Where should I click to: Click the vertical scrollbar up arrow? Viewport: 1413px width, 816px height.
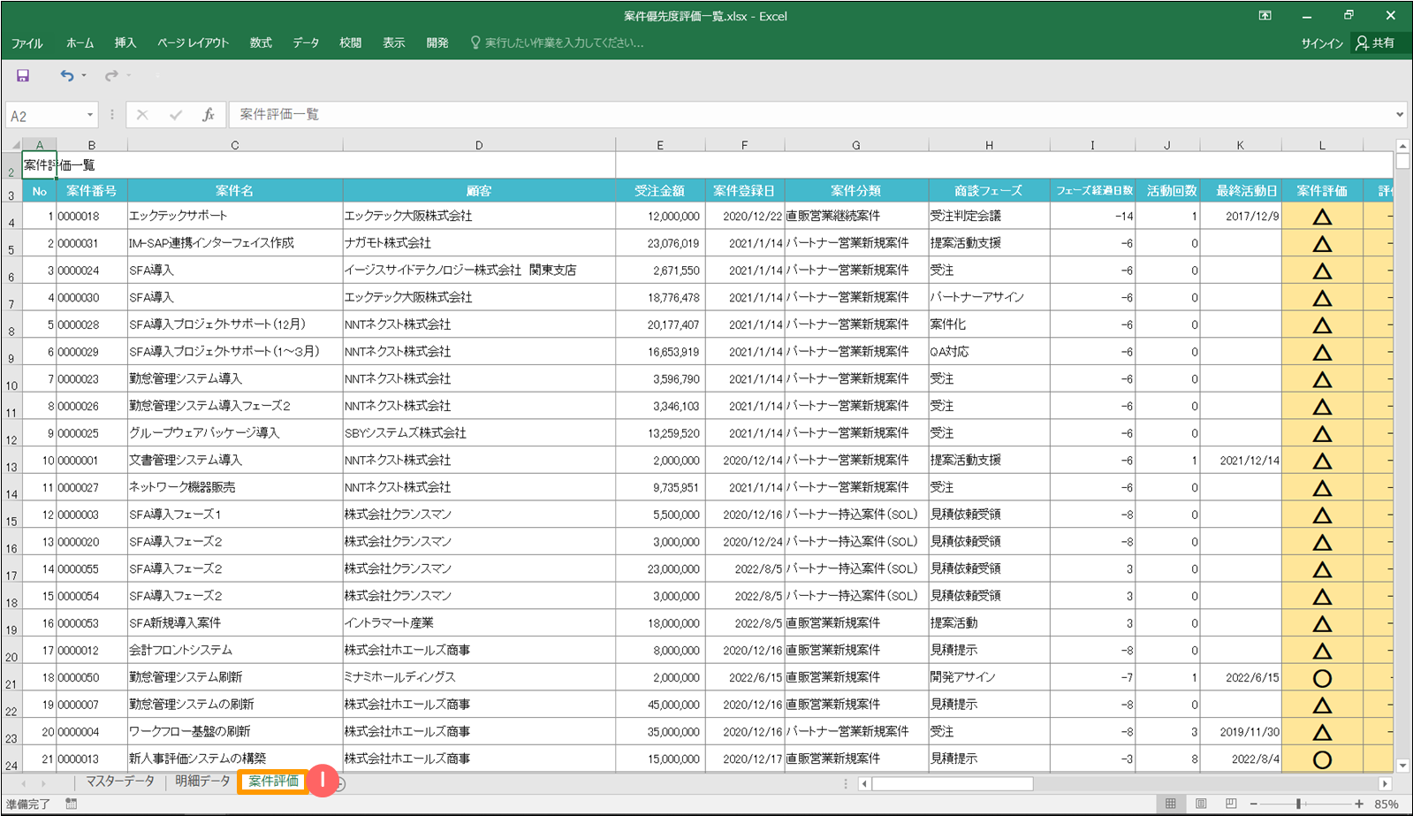[x=1402, y=146]
